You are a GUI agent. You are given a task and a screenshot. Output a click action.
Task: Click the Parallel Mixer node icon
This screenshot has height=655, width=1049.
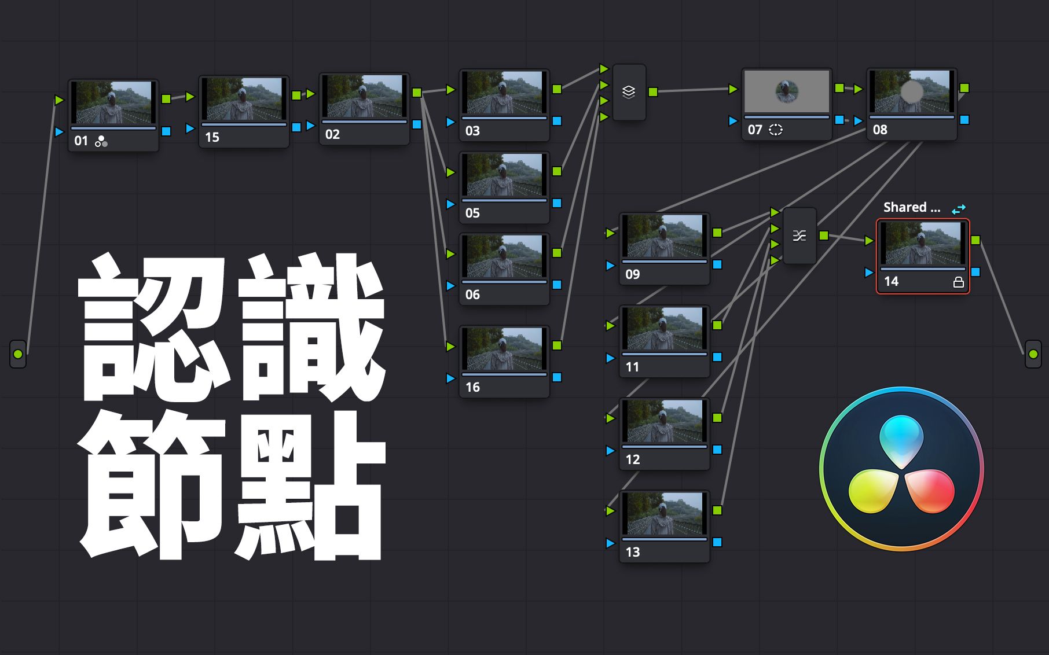coord(799,235)
